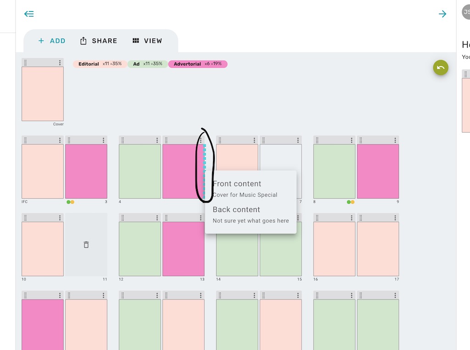
Task: Select Front content from the context menu
Action: pyautogui.click(x=237, y=183)
